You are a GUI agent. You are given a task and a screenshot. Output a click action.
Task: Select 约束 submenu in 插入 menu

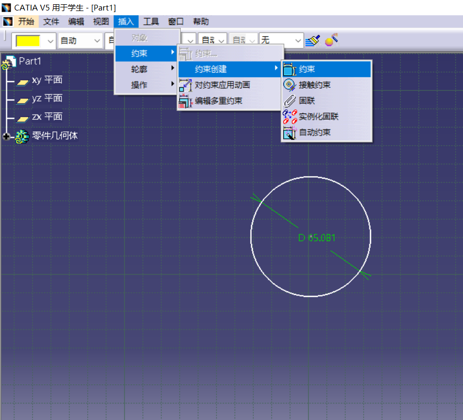coord(146,54)
